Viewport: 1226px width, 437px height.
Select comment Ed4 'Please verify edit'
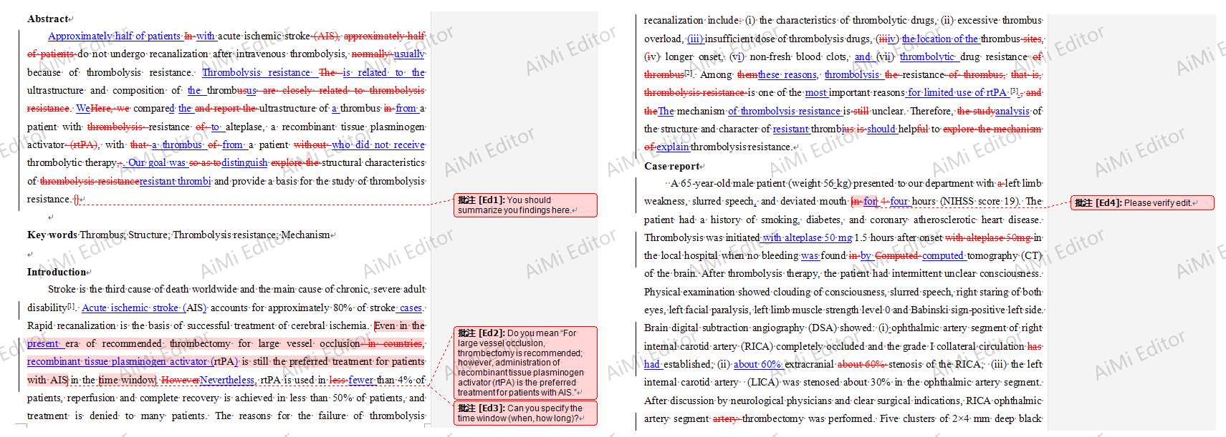pos(1142,203)
